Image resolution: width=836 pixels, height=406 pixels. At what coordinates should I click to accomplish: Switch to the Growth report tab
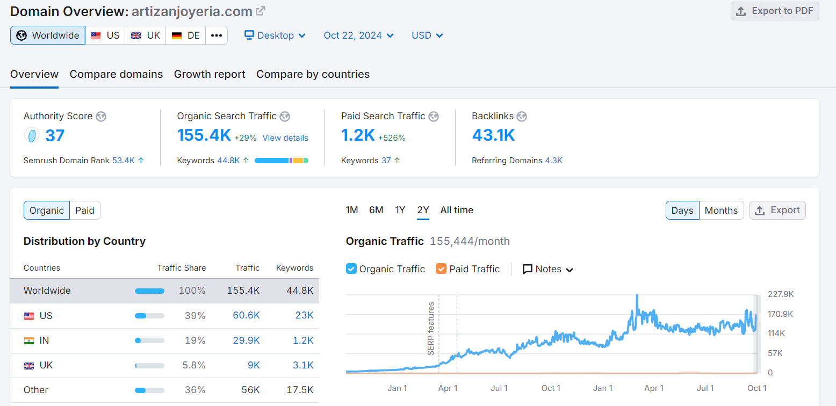[210, 74]
